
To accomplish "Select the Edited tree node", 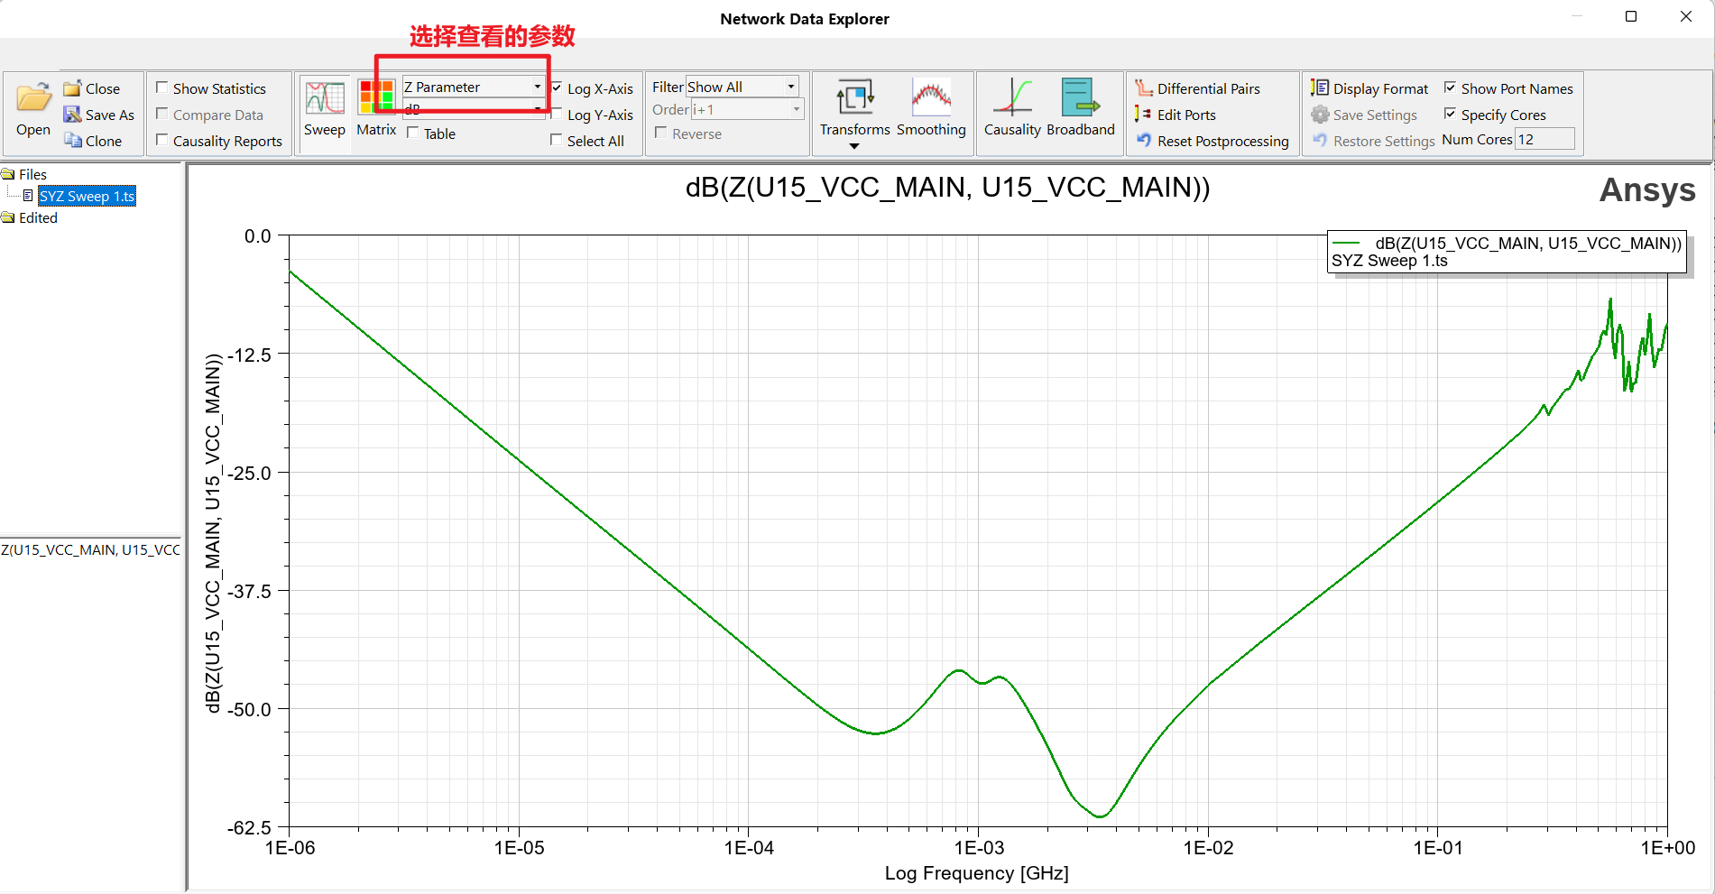I will click(x=38, y=217).
